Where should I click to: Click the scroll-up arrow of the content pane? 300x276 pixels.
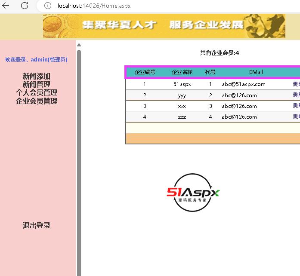79,44
